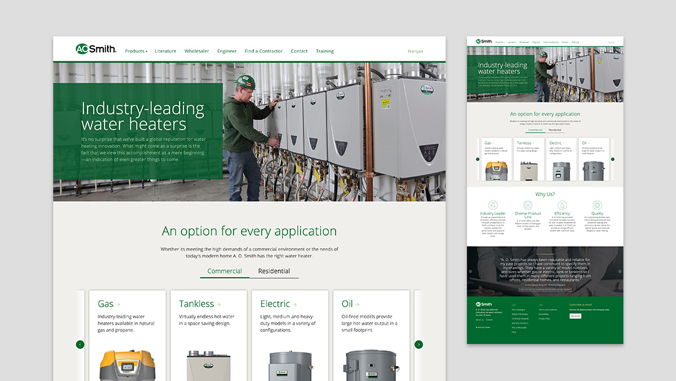The image size is (676, 381).
Task: Click the right carousel arrow on the large page
Action: [419, 344]
